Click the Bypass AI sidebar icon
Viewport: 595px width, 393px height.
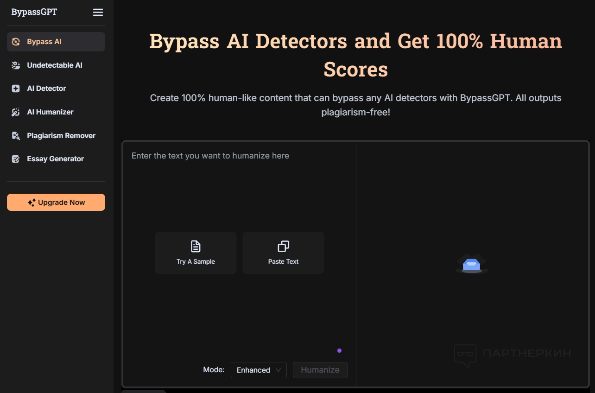click(16, 42)
